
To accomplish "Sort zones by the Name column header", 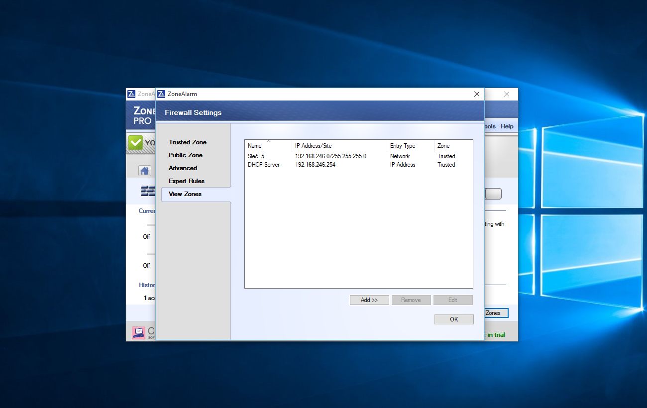I will click(268, 146).
